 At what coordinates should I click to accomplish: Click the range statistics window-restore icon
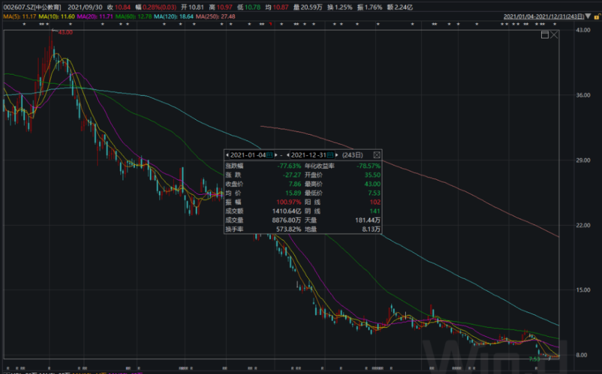[x=544, y=35]
